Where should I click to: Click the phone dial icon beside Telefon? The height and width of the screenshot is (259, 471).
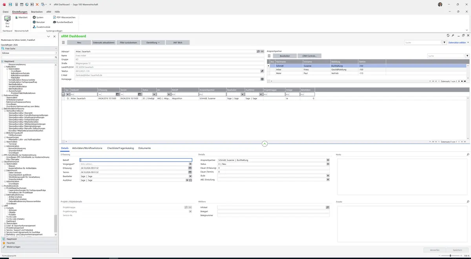click(x=262, y=71)
